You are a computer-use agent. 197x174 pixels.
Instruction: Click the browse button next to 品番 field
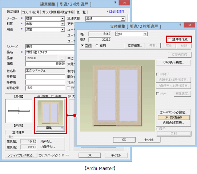pyautogui.click(x=62, y=58)
